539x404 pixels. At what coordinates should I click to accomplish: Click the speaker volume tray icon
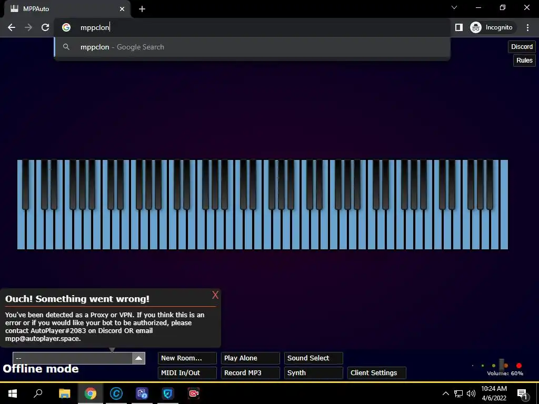pyautogui.click(x=471, y=393)
